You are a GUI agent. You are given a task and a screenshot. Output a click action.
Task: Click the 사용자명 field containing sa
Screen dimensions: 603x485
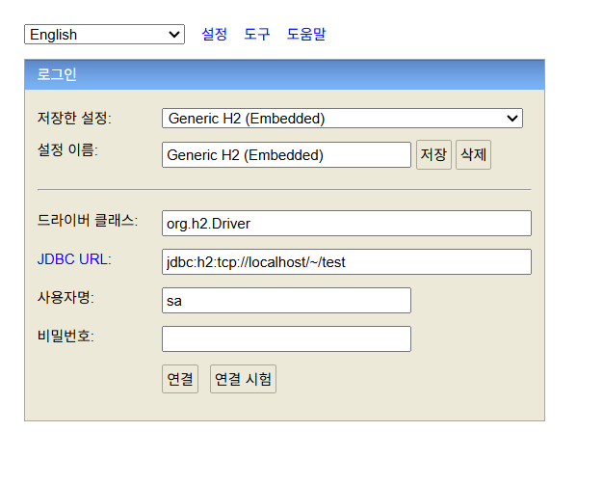click(286, 300)
